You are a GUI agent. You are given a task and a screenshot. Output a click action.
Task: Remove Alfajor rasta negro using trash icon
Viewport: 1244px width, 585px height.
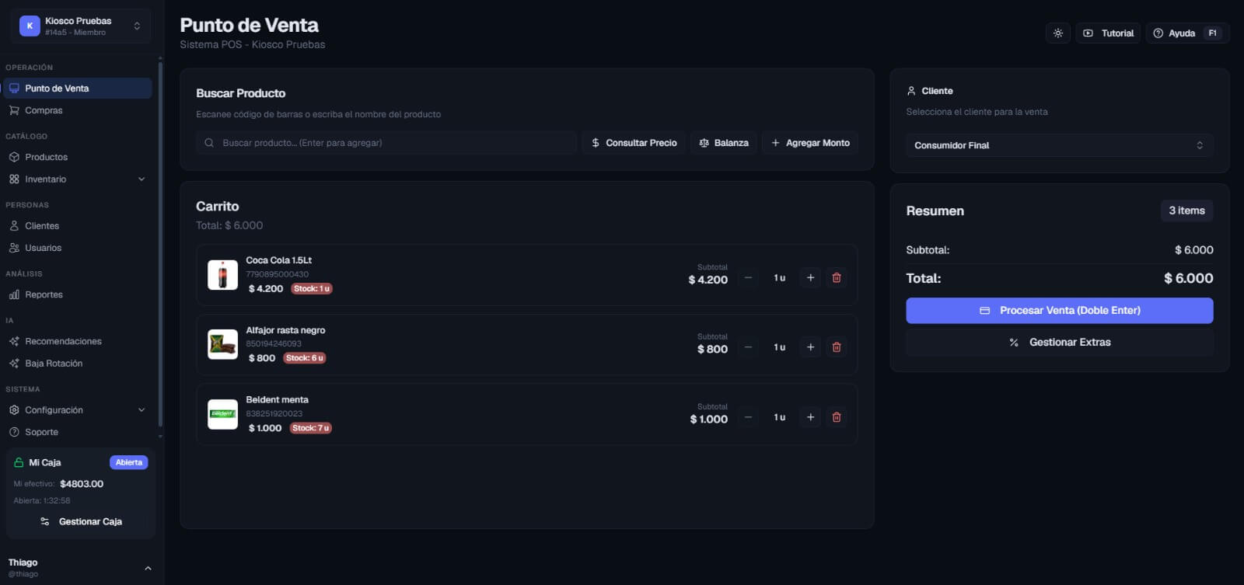(837, 347)
